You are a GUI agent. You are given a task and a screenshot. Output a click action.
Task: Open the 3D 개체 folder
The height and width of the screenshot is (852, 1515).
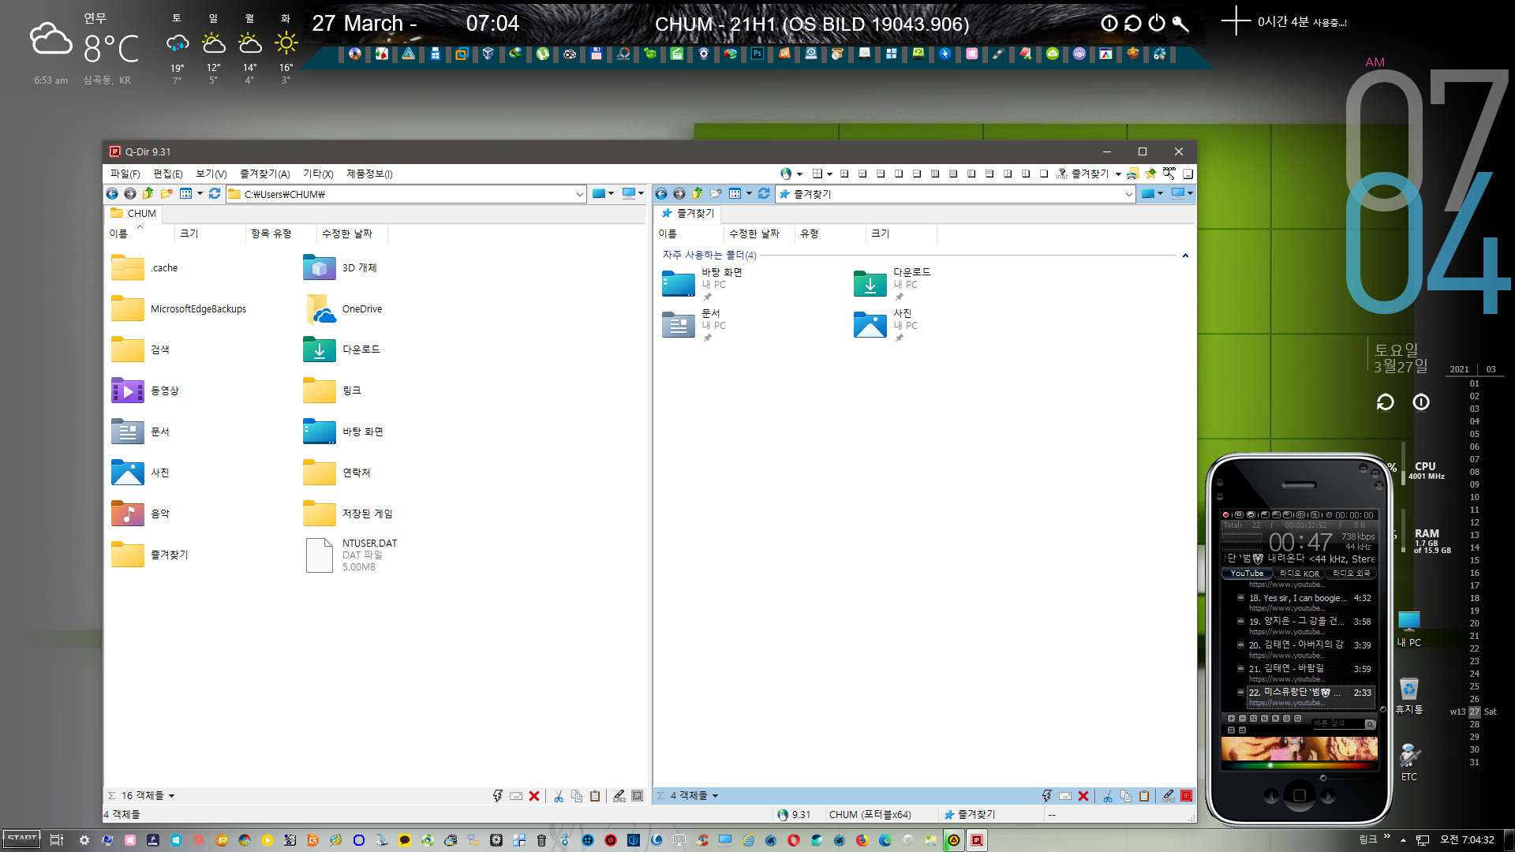340,268
